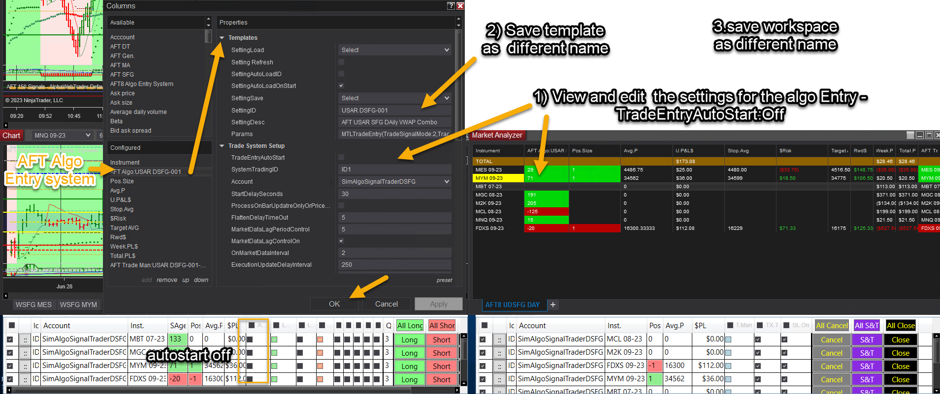The image size is (940, 394).
Task: Click All S&T button
Action: (x=867, y=325)
